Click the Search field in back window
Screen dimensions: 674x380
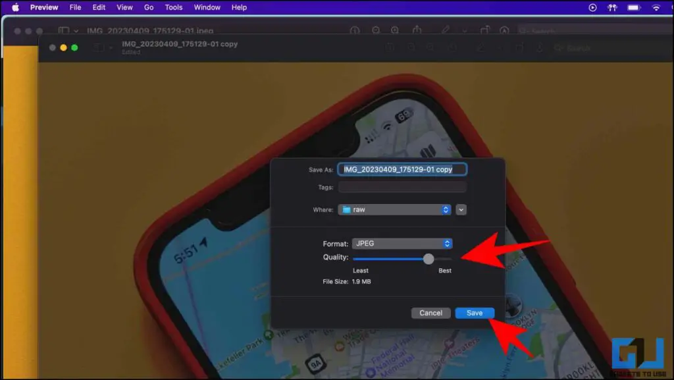tap(595, 31)
